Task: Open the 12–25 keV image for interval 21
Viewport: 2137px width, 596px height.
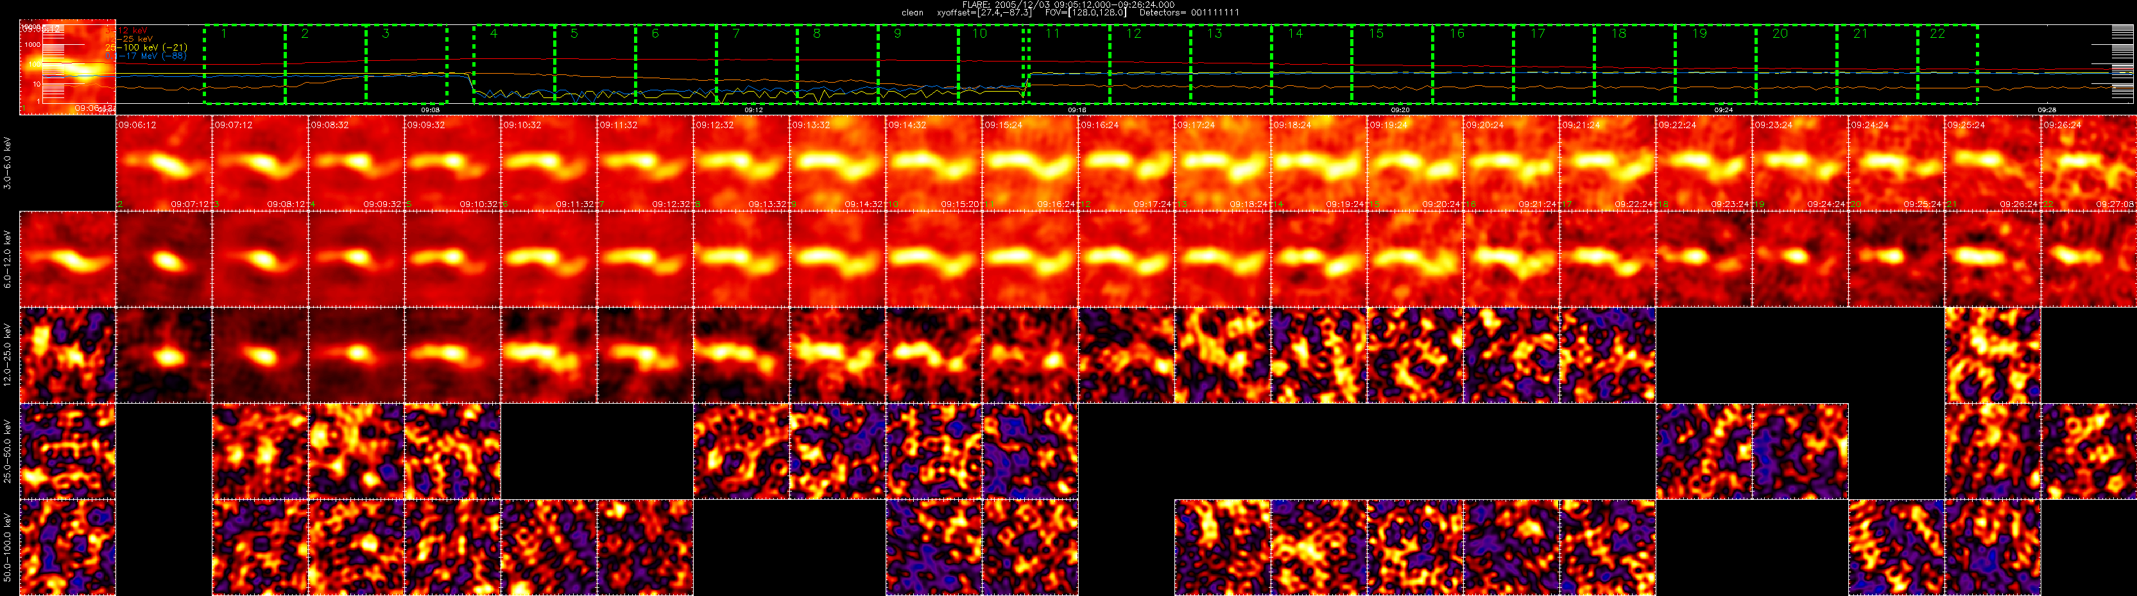Action: pyautogui.click(x=1993, y=356)
